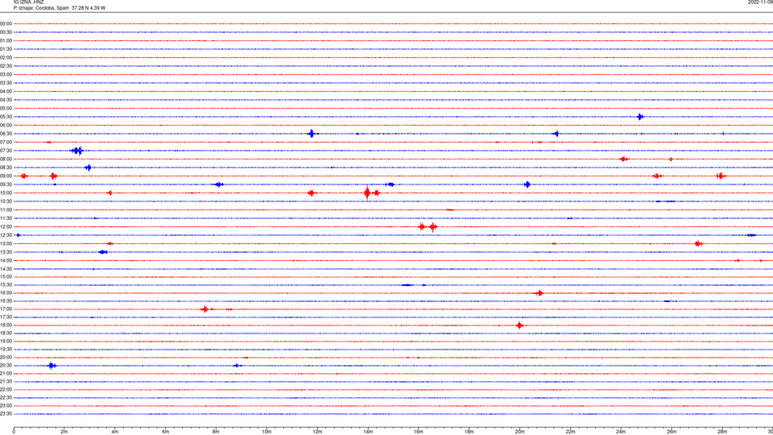773x435 pixels.
Task: Click the 14:30 trace time label
Action: coord(6,269)
